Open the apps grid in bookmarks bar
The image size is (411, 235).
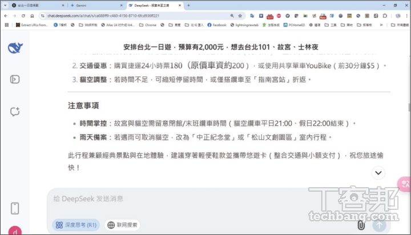(x=7, y=25)
